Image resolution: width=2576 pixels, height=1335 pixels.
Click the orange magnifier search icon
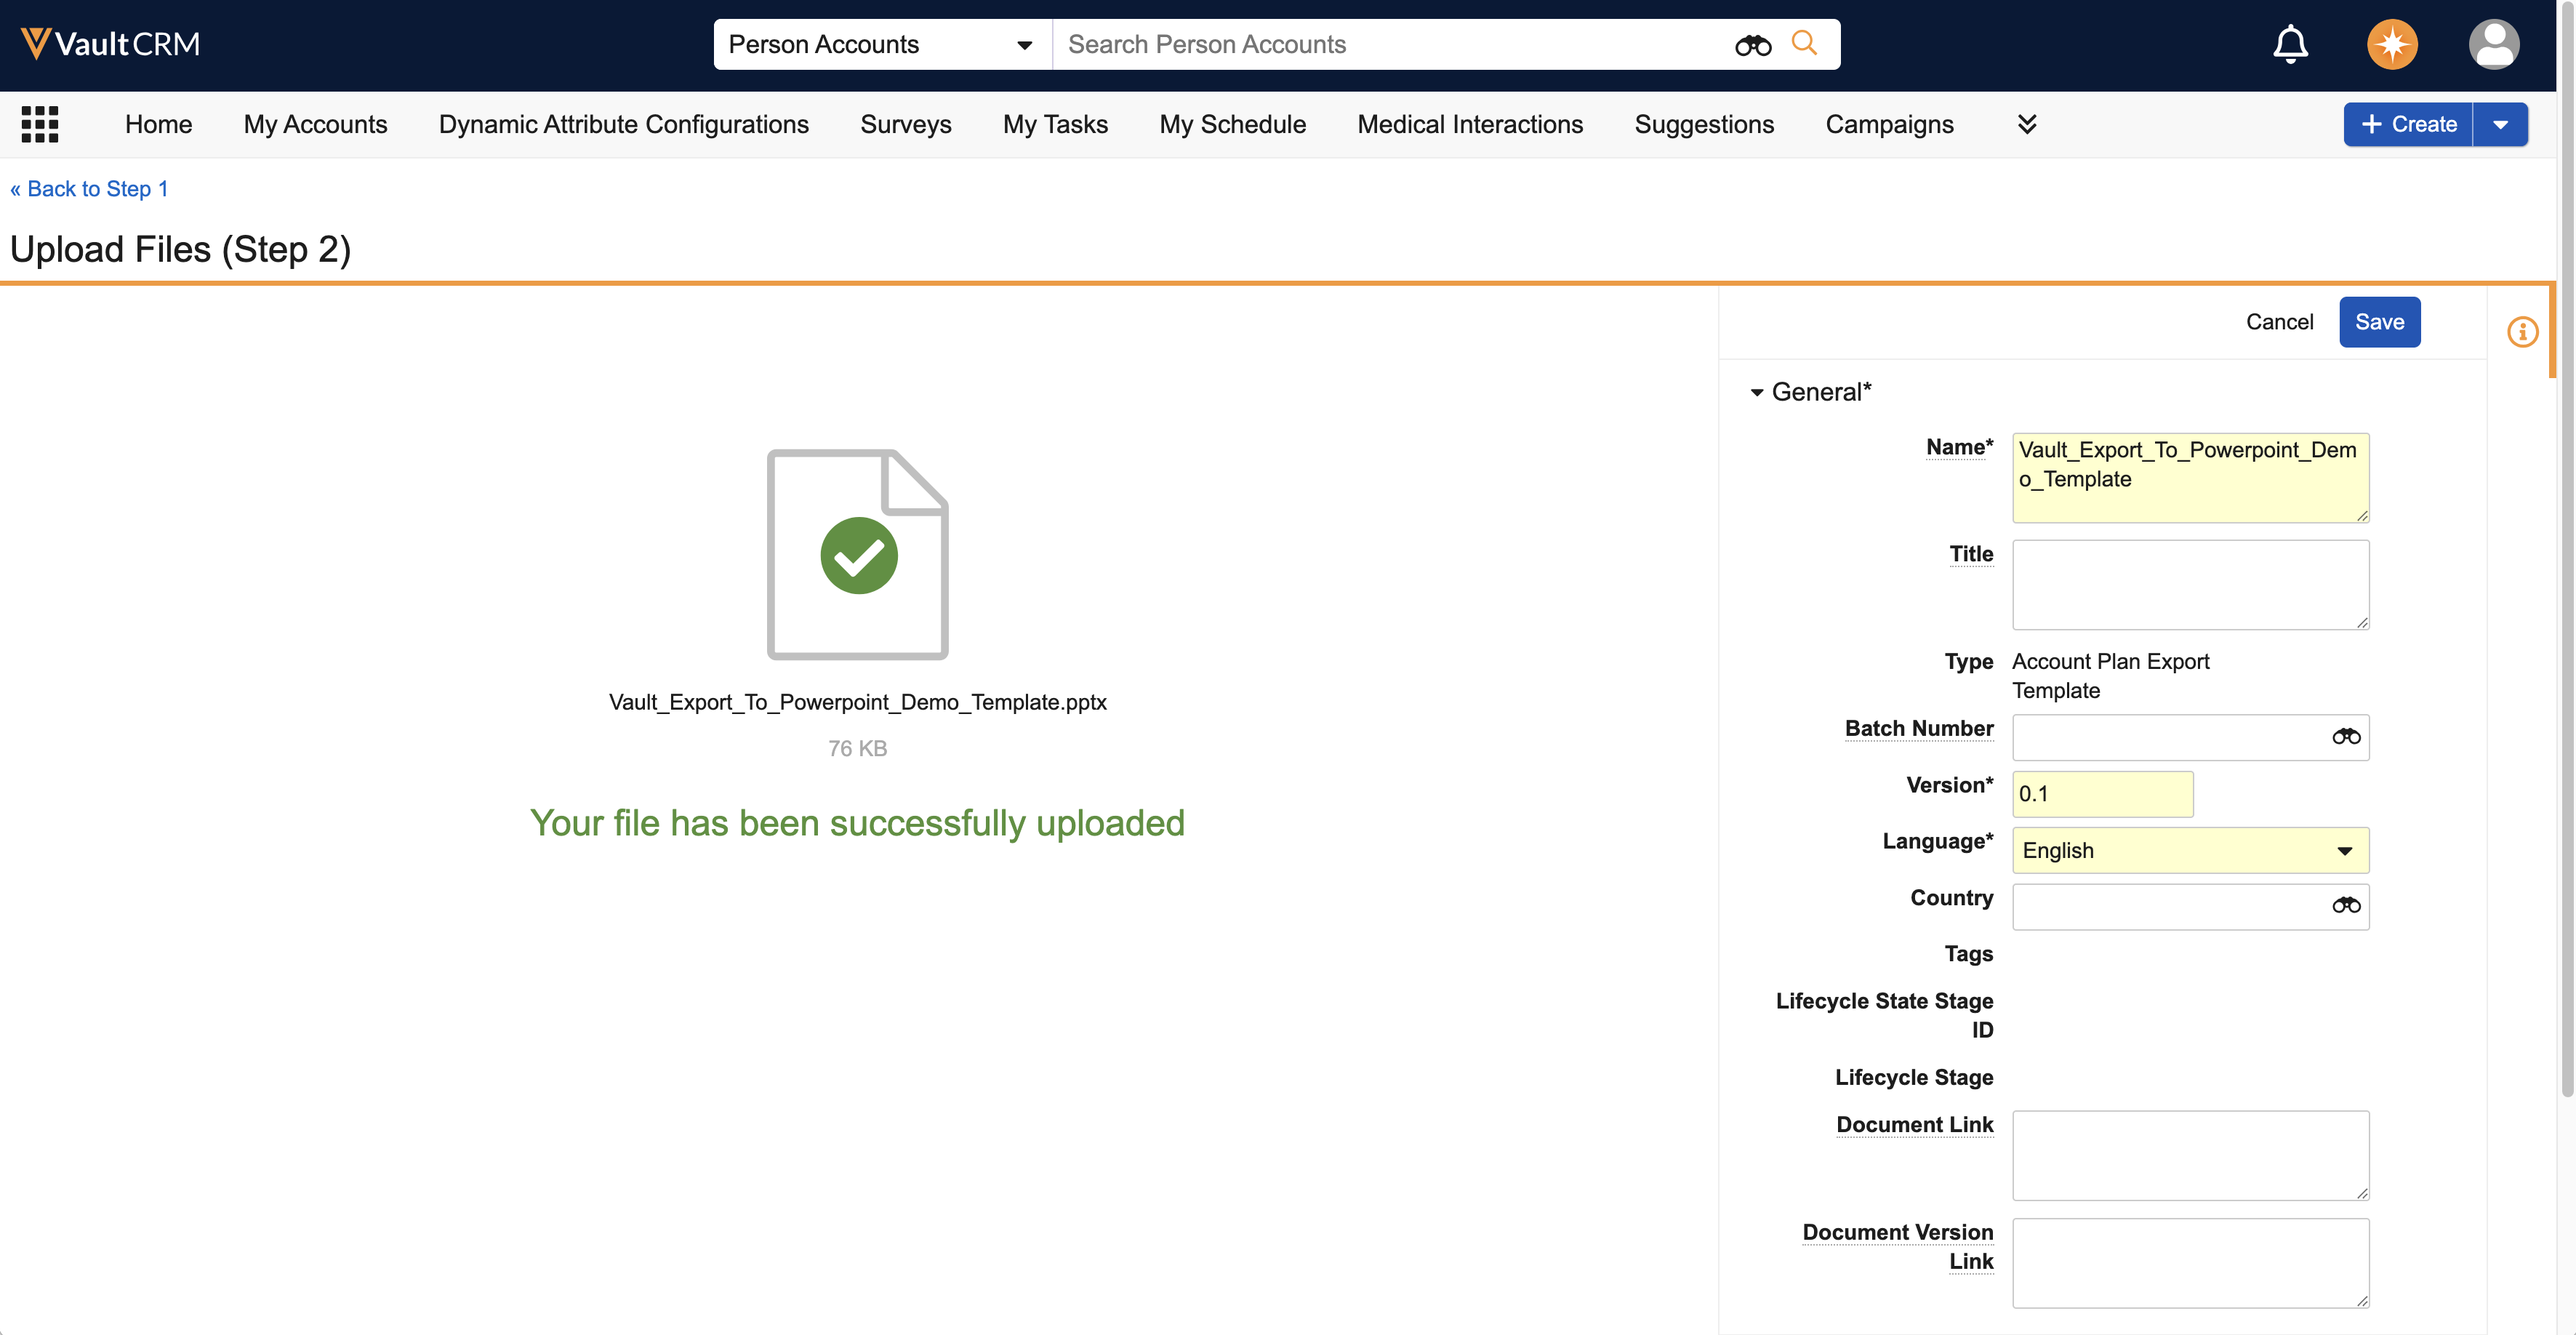1804,43
